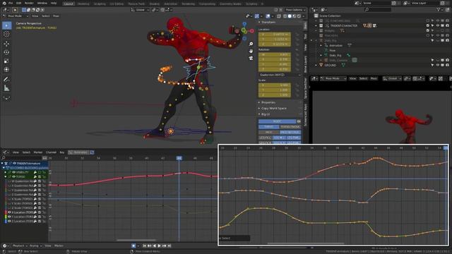Jump to the next keyframe
Screen dimensions: 452x254
tap(164, 246)
